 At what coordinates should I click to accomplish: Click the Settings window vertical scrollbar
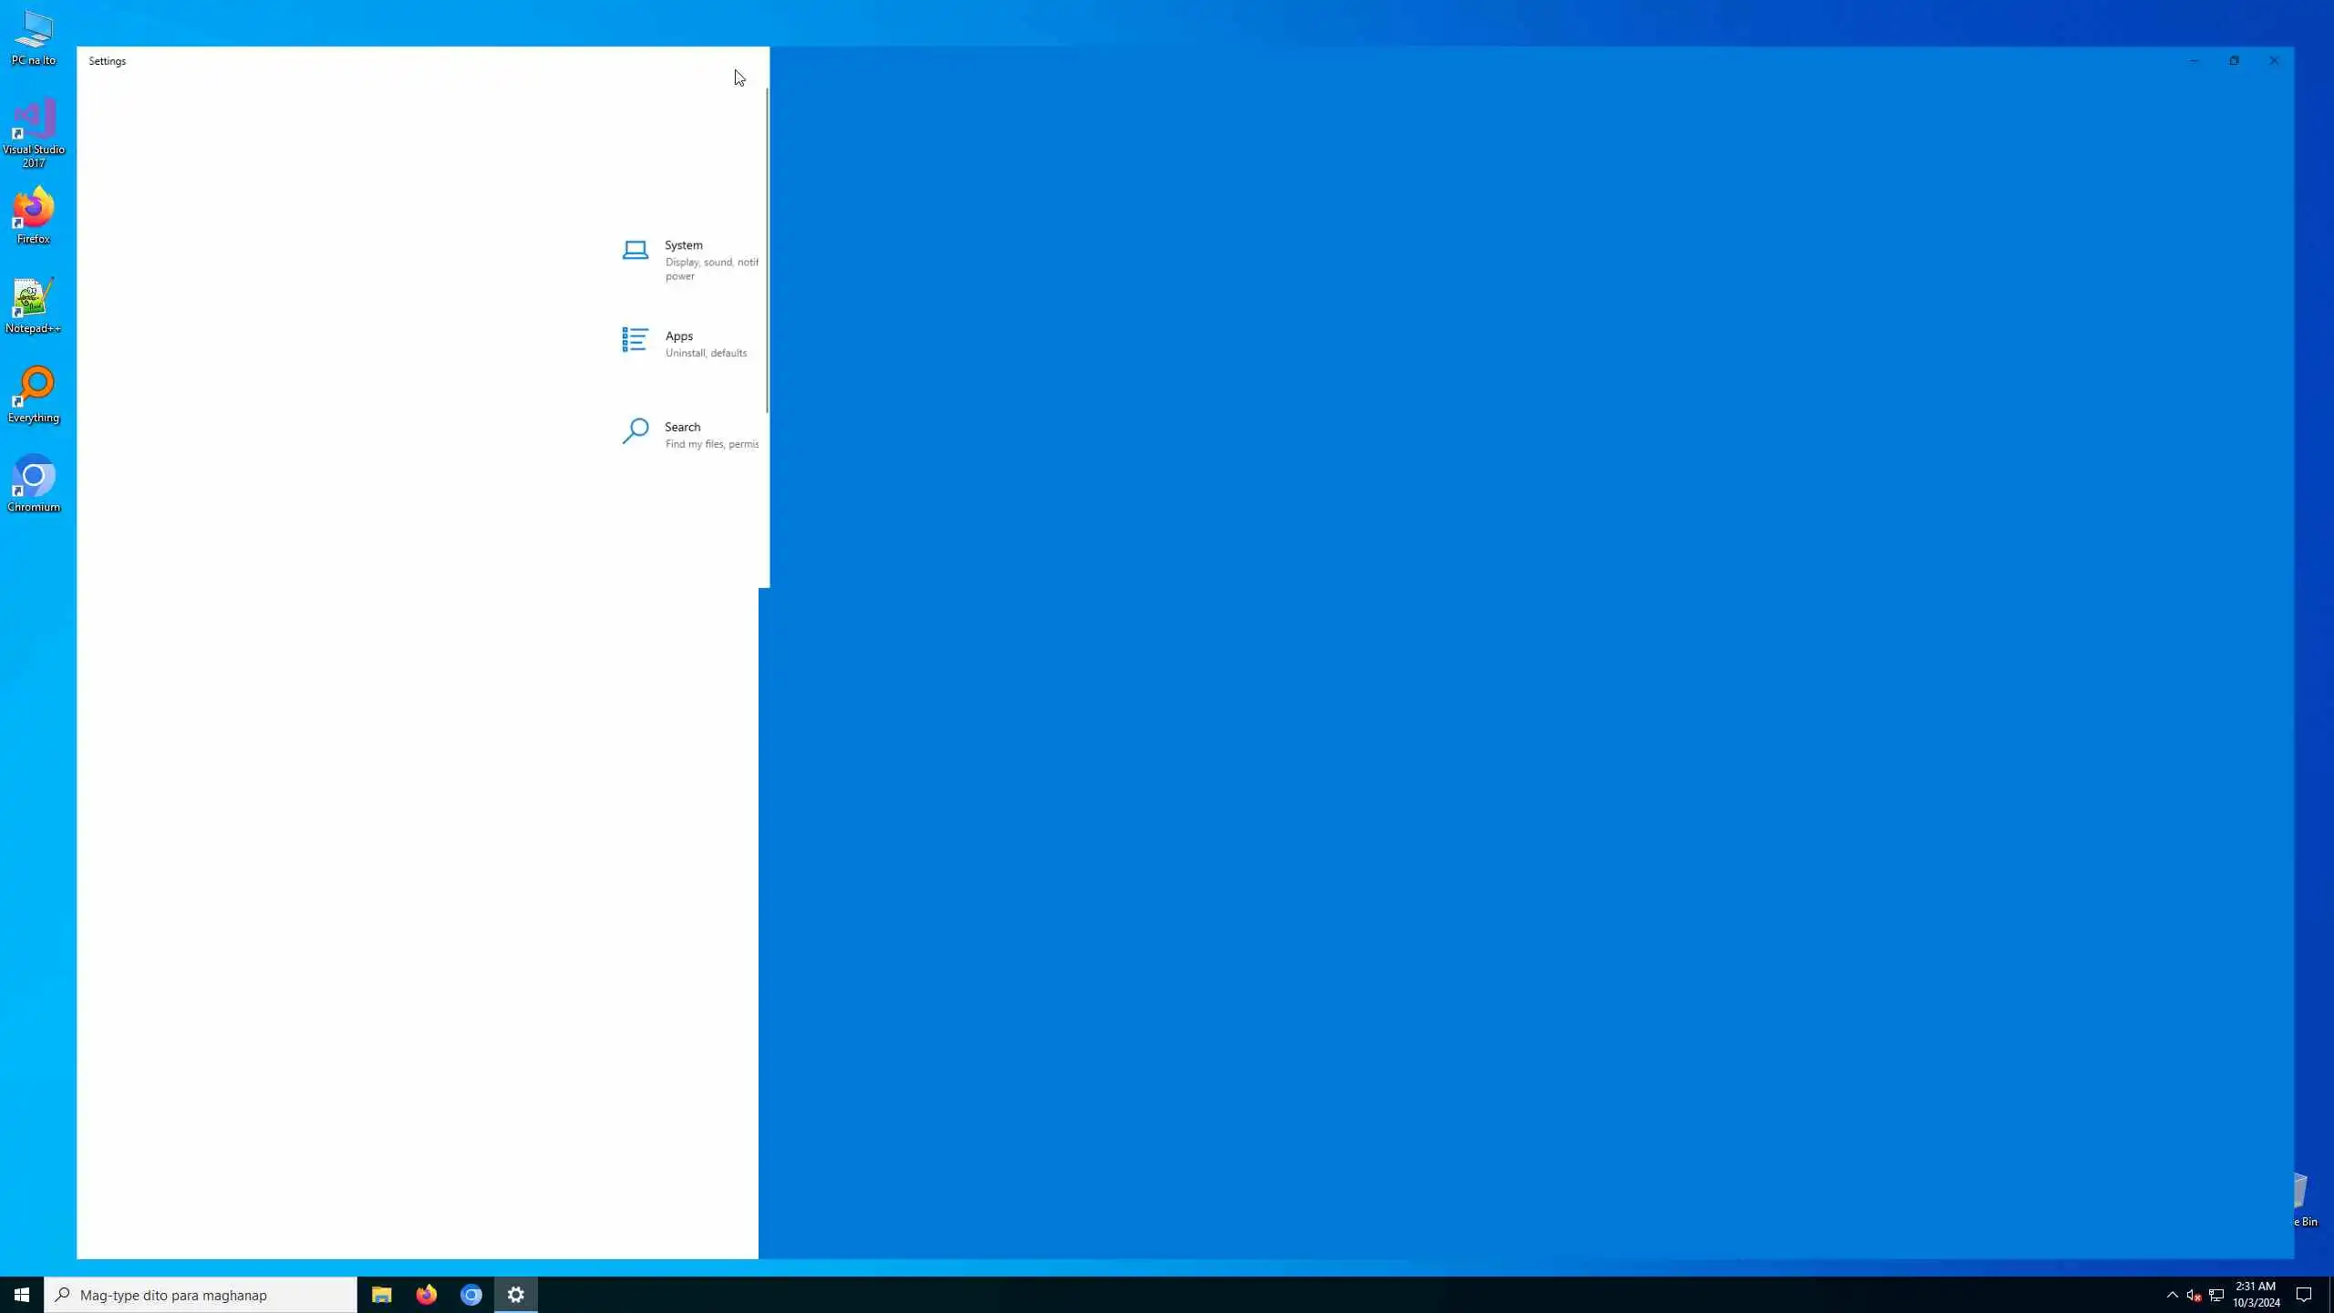[x=767, y=251]
